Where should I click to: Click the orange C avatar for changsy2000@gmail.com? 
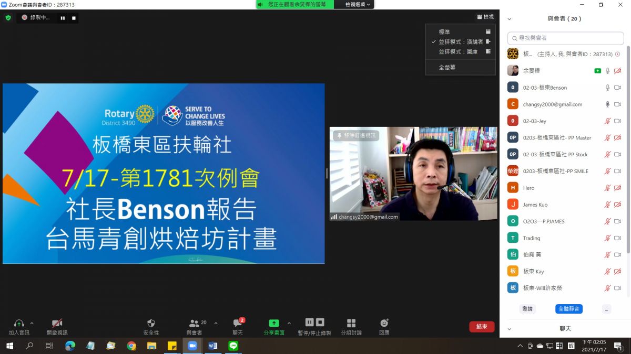point(513,104)
